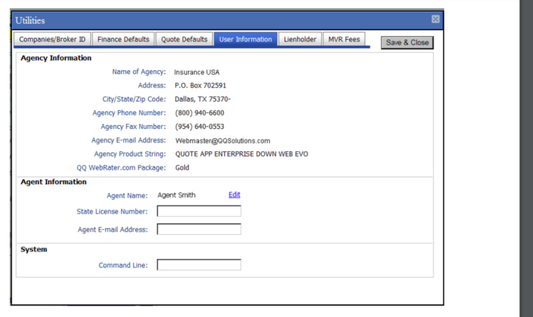533x317 pixels.
Task: Click the Dallas, TX 75370- value
Action: point(203,99)
